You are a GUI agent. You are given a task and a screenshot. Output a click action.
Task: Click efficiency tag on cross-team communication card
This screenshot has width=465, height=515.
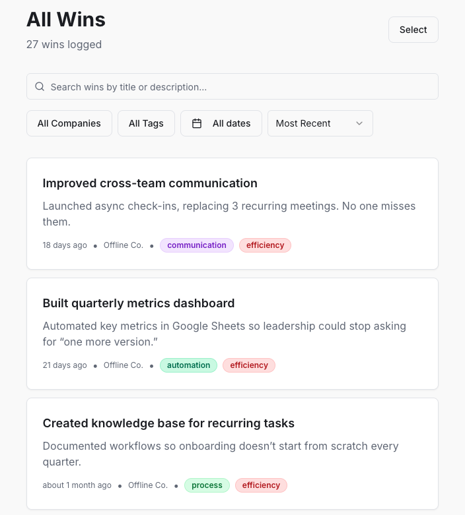(x=265, y=245)
